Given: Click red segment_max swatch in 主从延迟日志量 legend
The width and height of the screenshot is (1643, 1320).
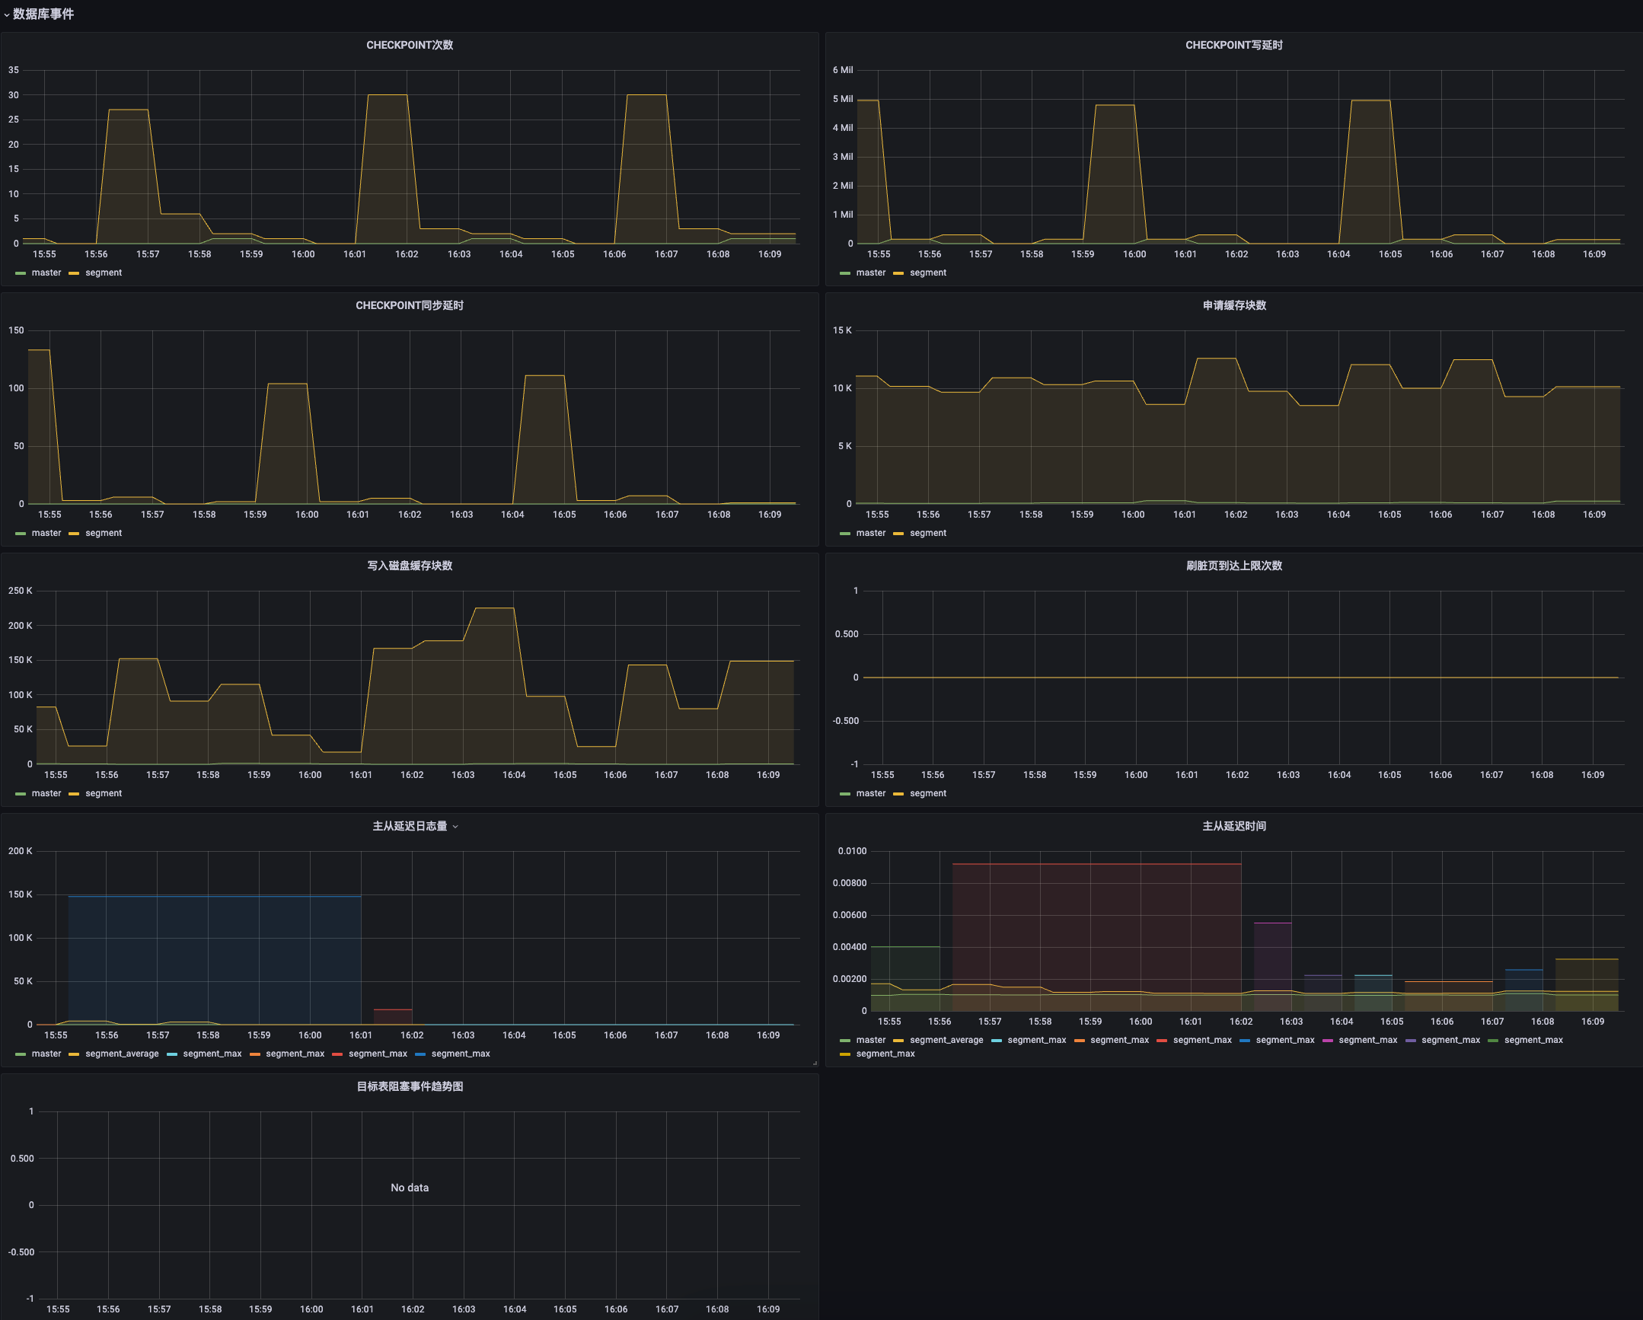Looking at the screenshot, I should coord(337,1054).
